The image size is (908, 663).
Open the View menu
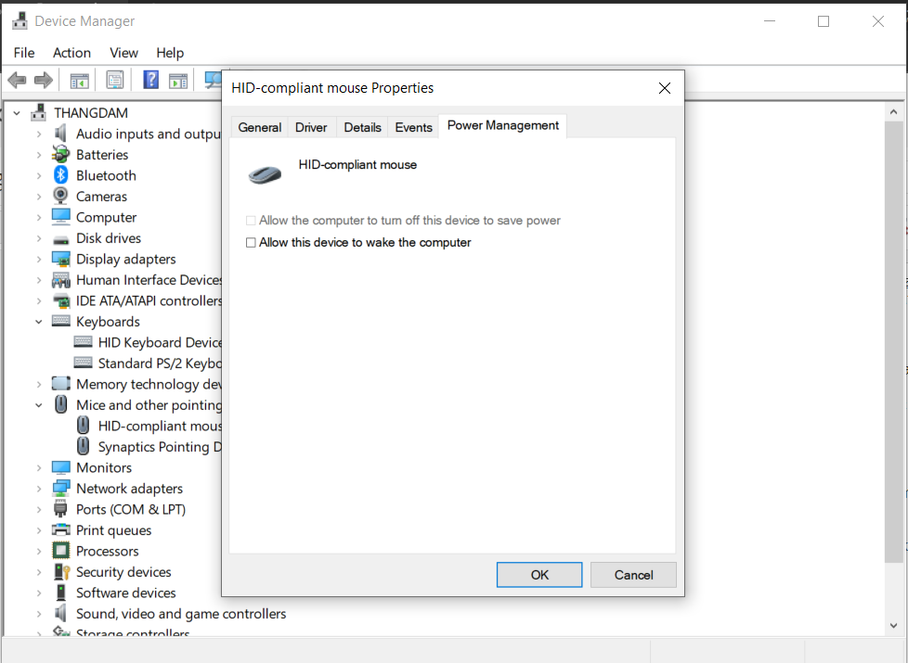[x=123, y=53]
